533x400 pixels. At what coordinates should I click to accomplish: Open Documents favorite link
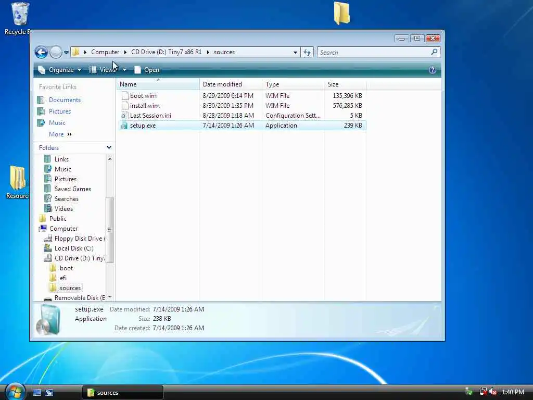[x=65, y=99]
